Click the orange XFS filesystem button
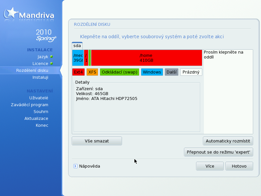The image size is (261, 196). pyautogui.click(x=92, y=72)
